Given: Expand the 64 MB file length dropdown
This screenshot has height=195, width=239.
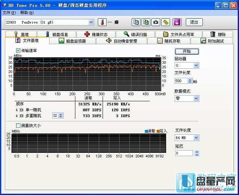Looking at the screenshot, I should 196,138.
